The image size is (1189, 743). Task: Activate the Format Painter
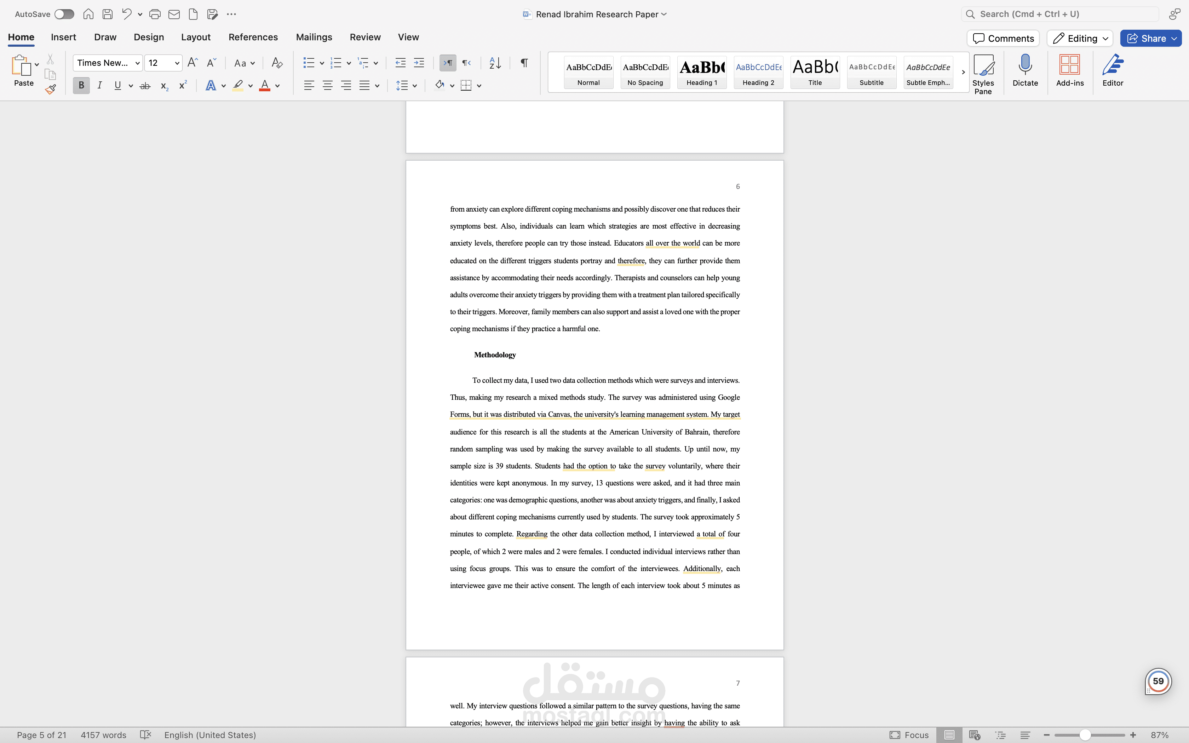[x=51, y=89]
